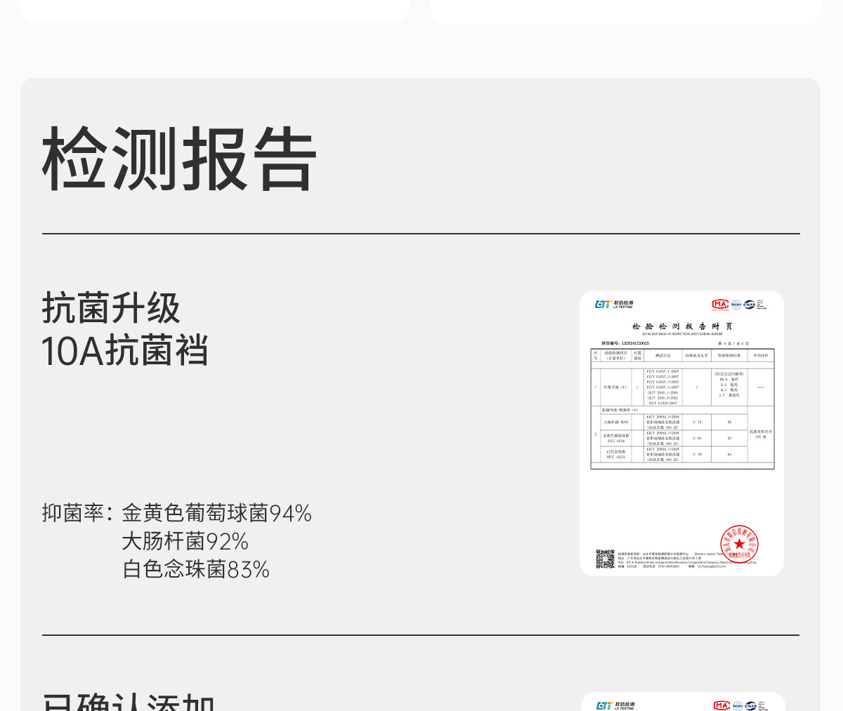This screenshot has width=843, height=711.
Task: Click the MA mark on the lower report
Action: pos(721,705)
